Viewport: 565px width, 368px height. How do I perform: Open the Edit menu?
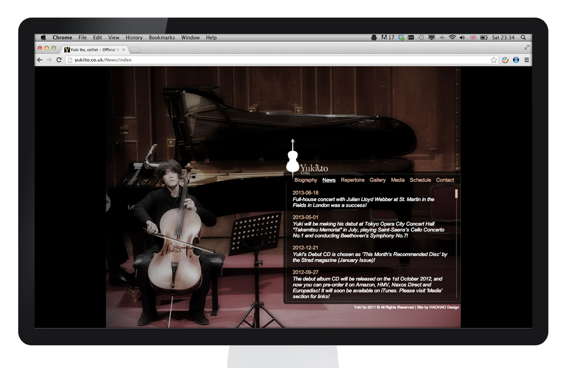pos(97,37)
